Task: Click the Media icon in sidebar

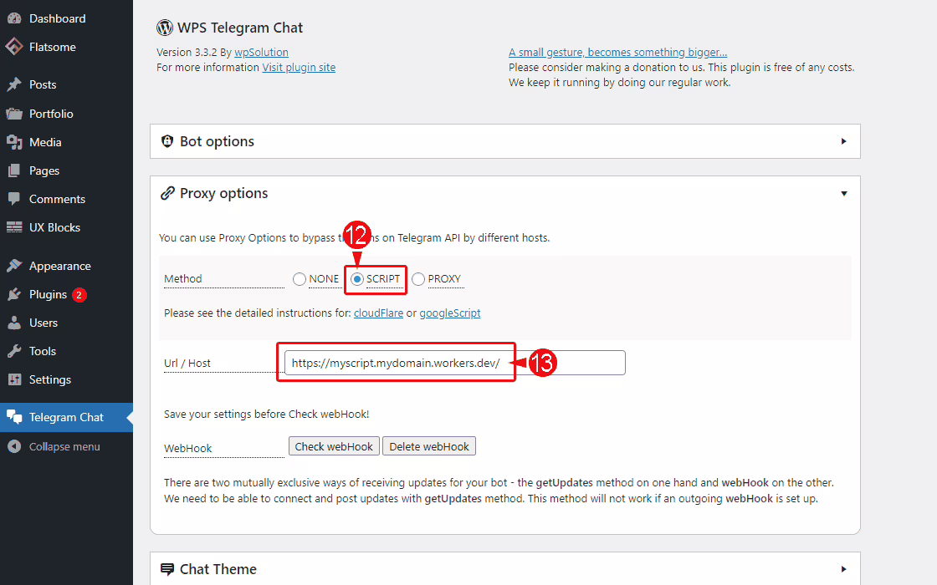Action: (14, 142)
